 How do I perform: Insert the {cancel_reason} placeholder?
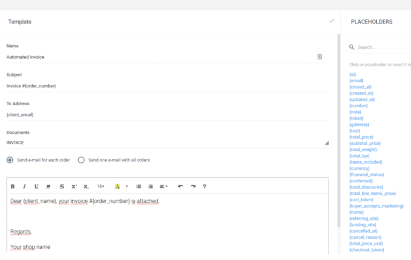365,238
